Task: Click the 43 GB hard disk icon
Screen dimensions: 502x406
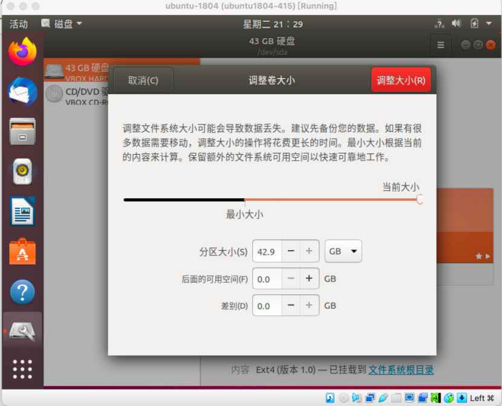Action: 54,71
